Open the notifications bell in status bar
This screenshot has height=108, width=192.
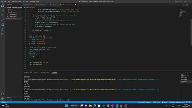[x=190, y=102]
